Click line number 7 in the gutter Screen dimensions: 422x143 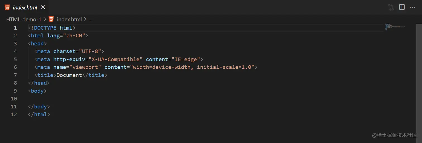[15, 75]
